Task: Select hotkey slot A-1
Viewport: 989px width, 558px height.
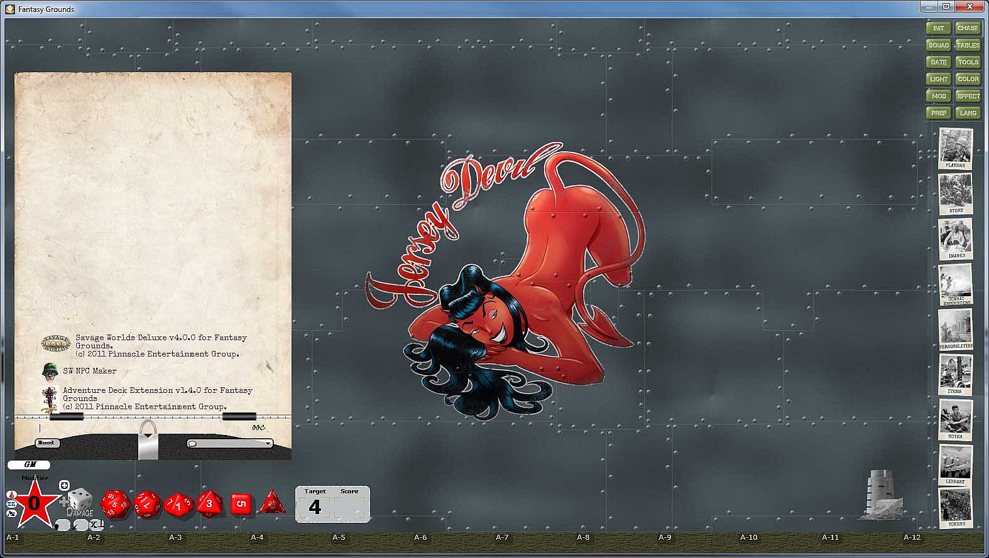Action: (x=13, y=537)
